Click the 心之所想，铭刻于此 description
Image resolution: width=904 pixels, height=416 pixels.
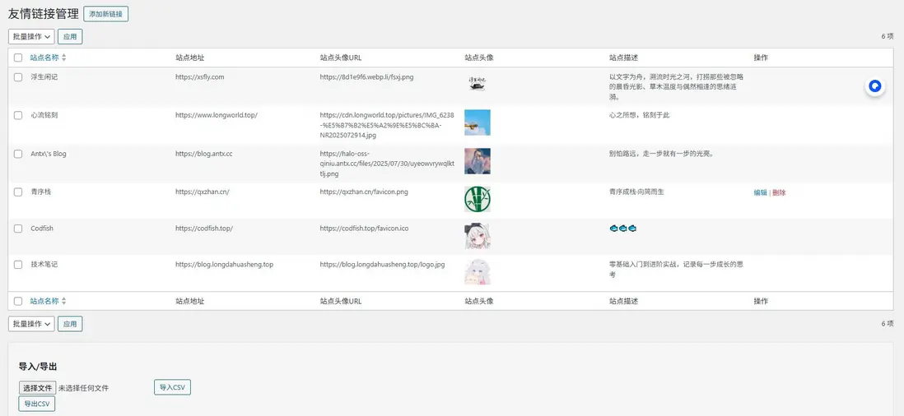click(x=640, y=115)
